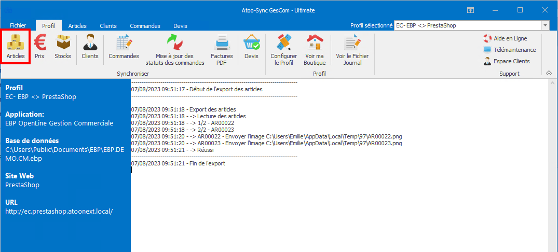Screen dimensions: 558x252
Task: Synchronize Devis with the basket icon
Action: (251, 47)
